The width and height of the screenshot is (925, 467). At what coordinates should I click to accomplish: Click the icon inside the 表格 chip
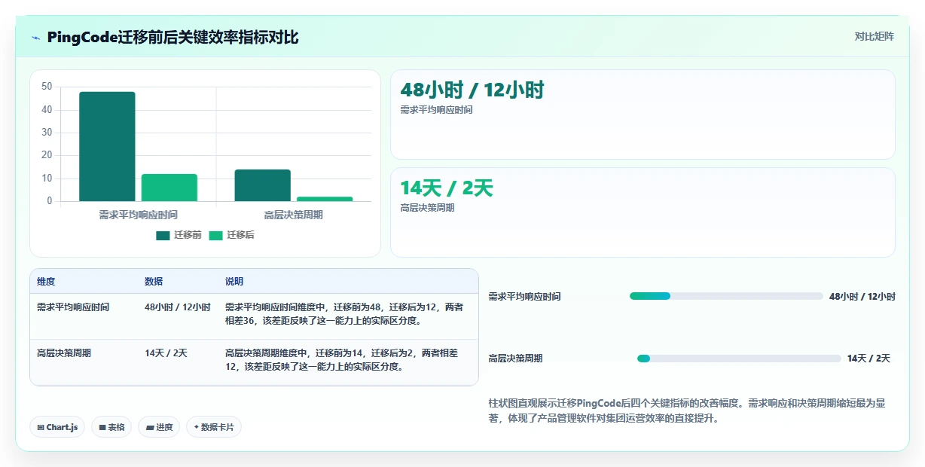(x=102, y=427)
